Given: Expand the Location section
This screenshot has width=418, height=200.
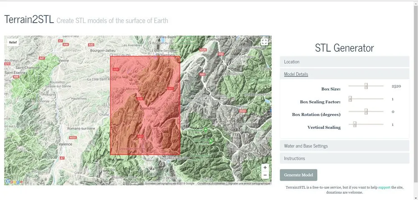Looking at the screenshot, I should point(344,62).
